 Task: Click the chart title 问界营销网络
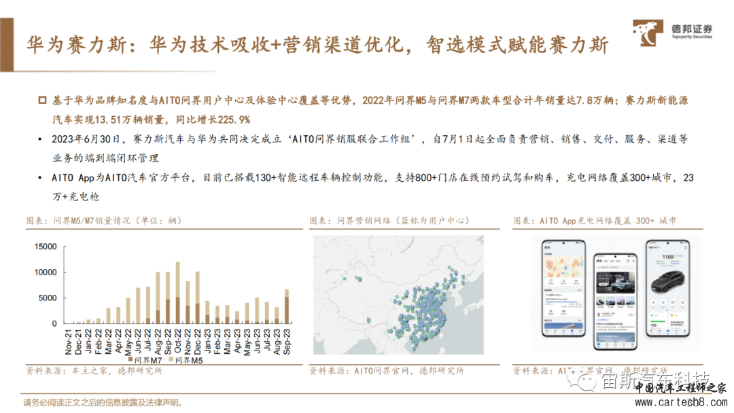pyautogui.click(x=389, y=220)
